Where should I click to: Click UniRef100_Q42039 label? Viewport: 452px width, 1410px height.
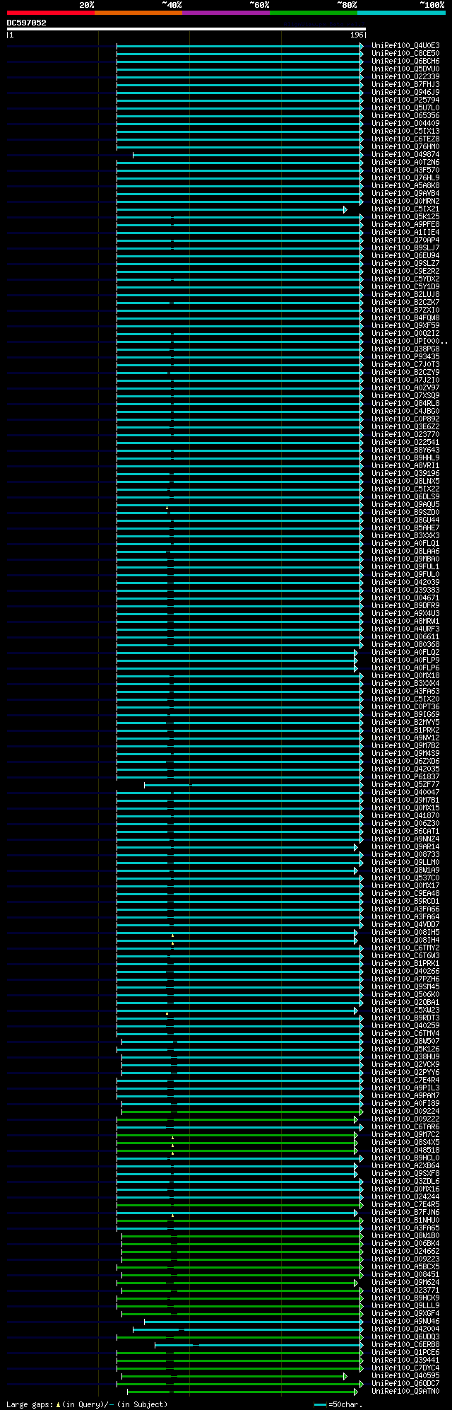tap(405, 582)
